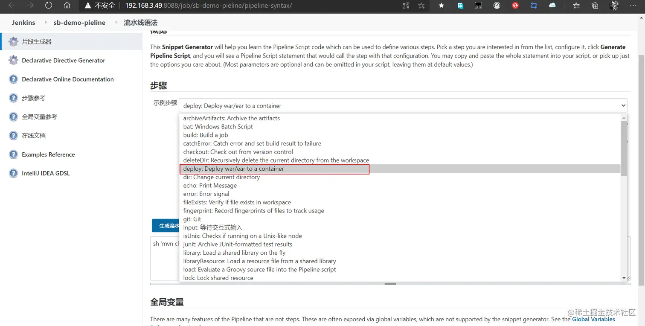Add this page to favorites star-plus icon
The image size is (645, 326).
(421, 6)
